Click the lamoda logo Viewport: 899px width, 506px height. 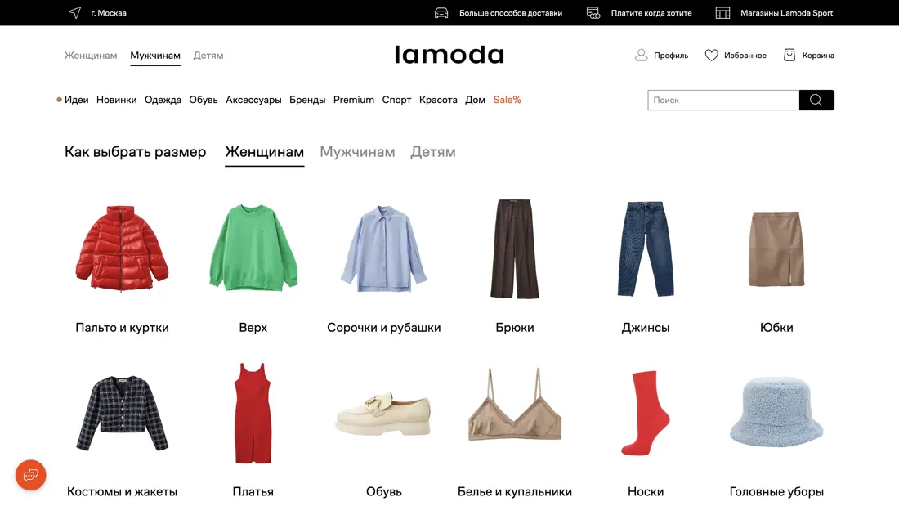click(x=449, y=55)
